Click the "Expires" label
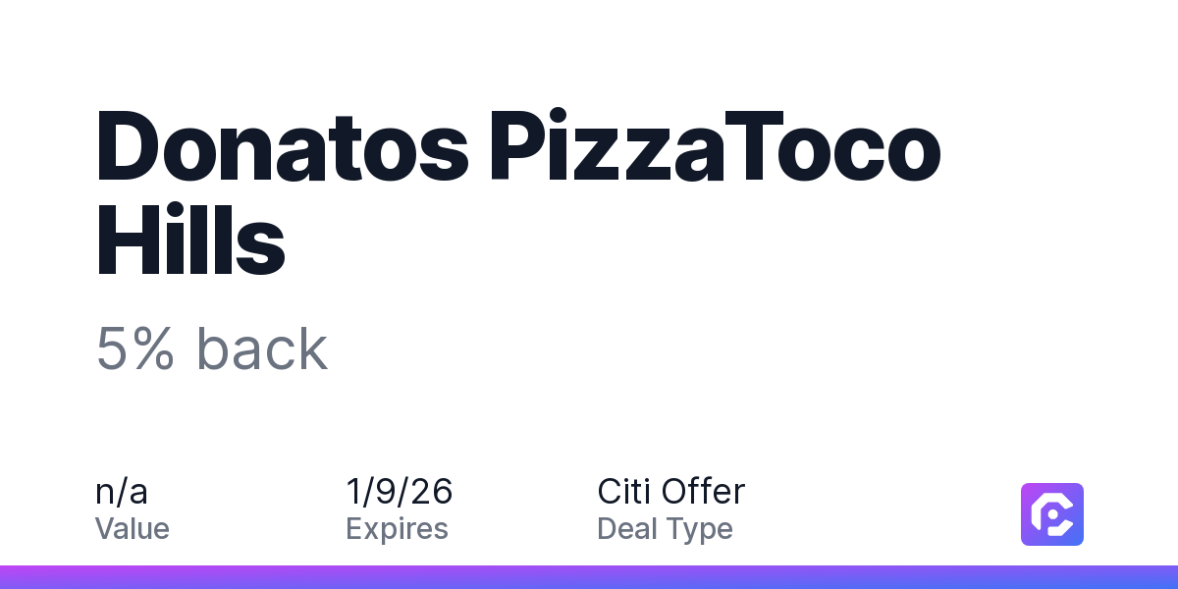 (x=397, y=529)
